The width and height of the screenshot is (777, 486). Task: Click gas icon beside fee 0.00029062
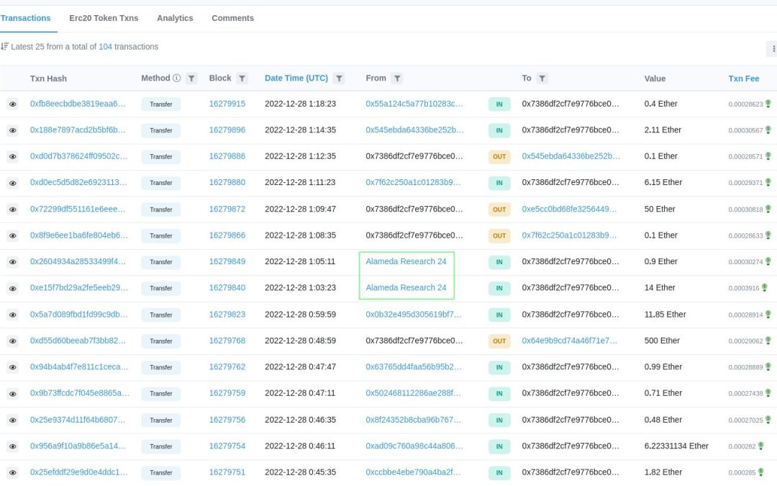pyautogui.click(x=768, y=341)
